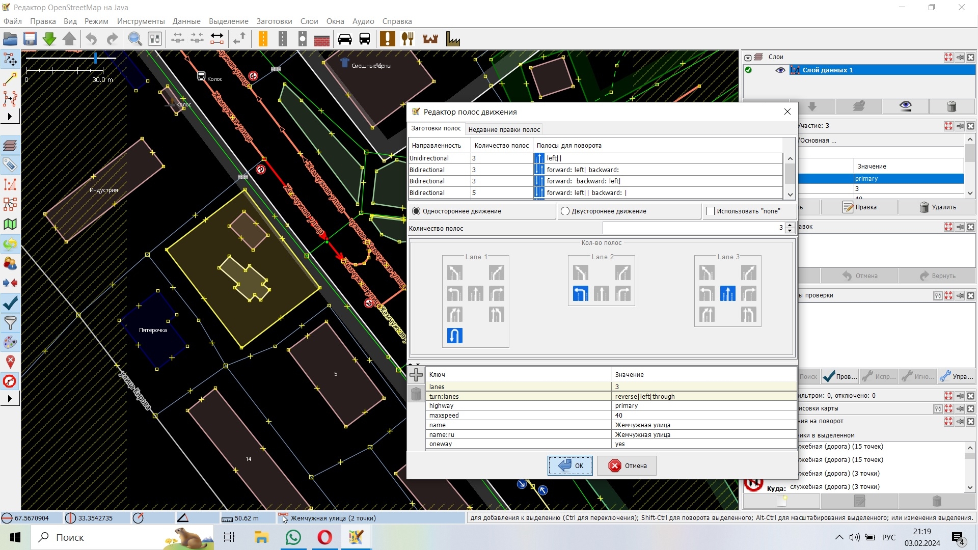Open WhatsApp from the taskbar
Image resolution: width=978 pixels, height=550 pixels.
[x=293, y=537]
